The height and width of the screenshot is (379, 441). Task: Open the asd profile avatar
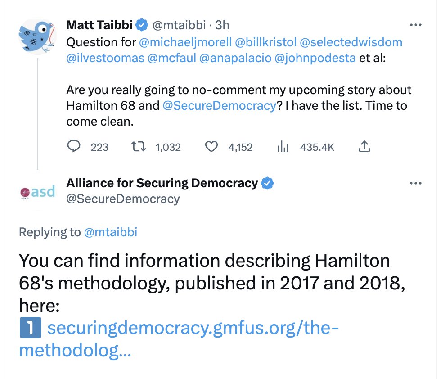(x=37, y=192)
